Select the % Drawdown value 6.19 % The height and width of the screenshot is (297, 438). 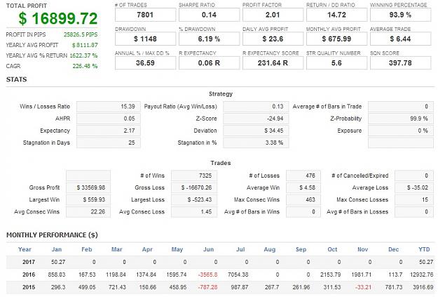coord(209,39)
